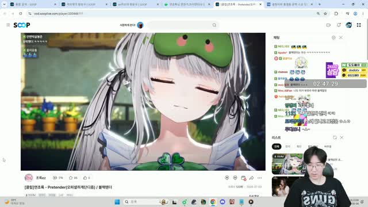
Task: Click the 24시간 상담 purple banner
Action: point(332,70)
